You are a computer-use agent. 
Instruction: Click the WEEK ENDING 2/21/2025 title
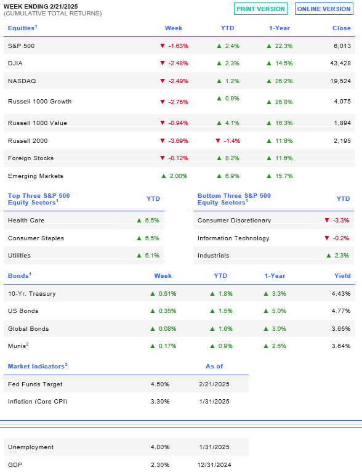[41, 6]
